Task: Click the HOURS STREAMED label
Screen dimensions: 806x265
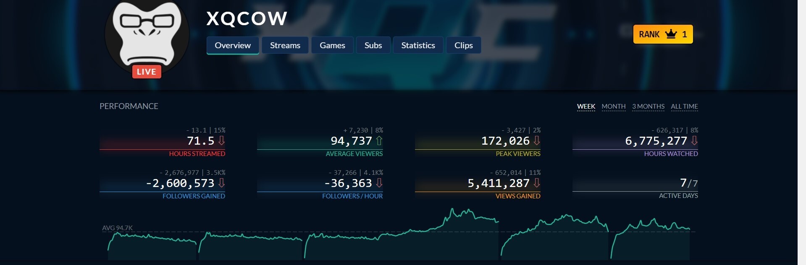Action: coord(197,154)
